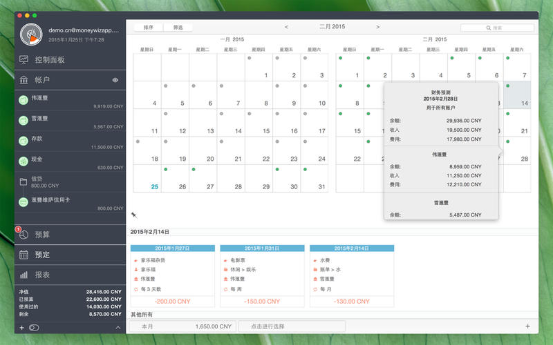Click the 点击进行选择 button

click(x=292, y=326)
